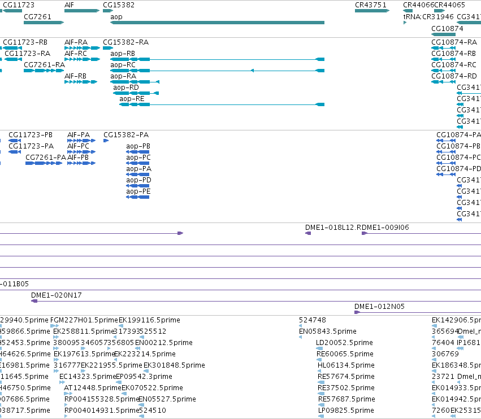Select EST label 524748
Screen dimensions: 481x419
tap(313, 320)
